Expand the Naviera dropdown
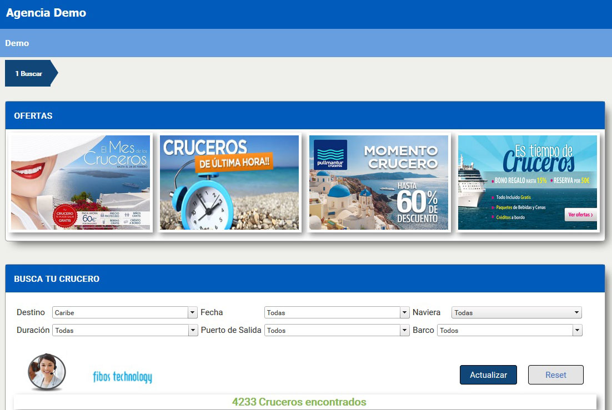The image size is (612, 410). click(516, 312)
